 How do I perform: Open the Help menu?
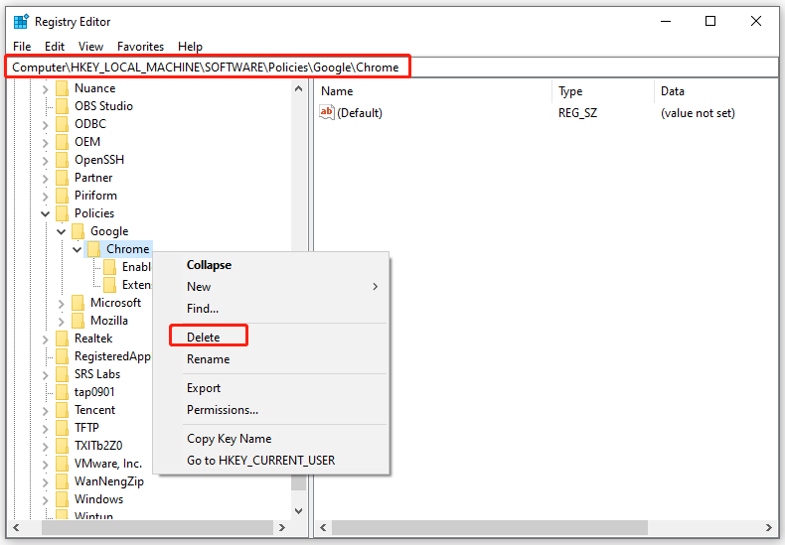click(x=190, y=47)
